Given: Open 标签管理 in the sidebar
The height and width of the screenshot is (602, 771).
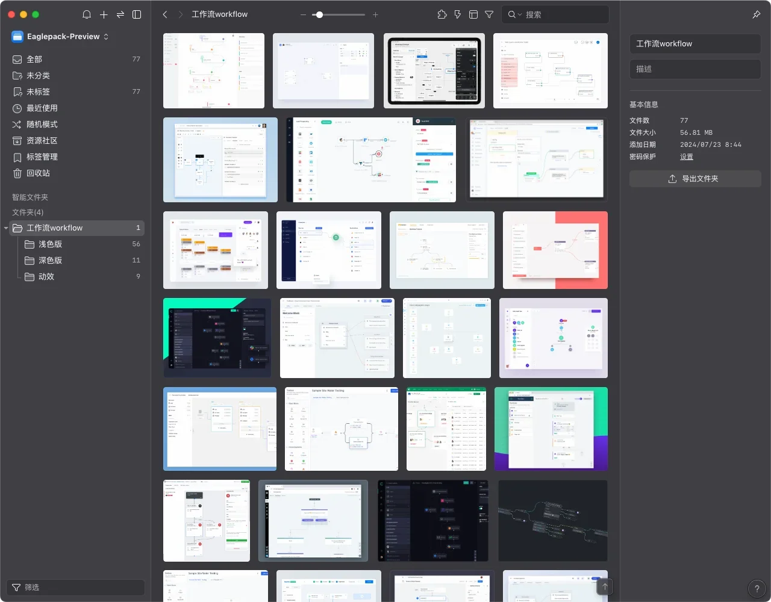Looking at the screenshot, I should click(x=42, y=157).
